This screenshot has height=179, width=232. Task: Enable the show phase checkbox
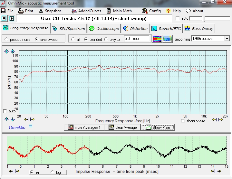pos(183,121)
